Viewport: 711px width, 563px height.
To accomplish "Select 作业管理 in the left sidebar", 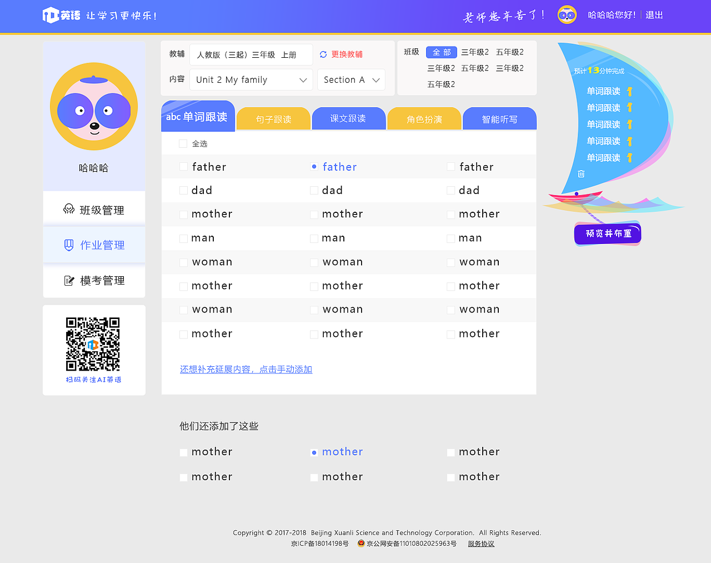I will pyautogui.click(x=93, y=245).
